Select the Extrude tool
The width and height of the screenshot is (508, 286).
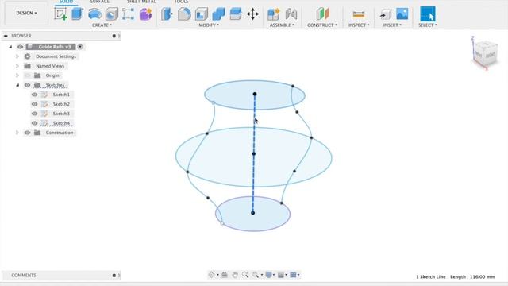(78, 14)
